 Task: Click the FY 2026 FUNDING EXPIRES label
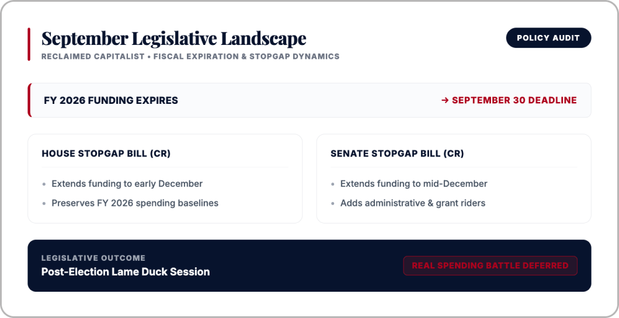tap(111, 100)
